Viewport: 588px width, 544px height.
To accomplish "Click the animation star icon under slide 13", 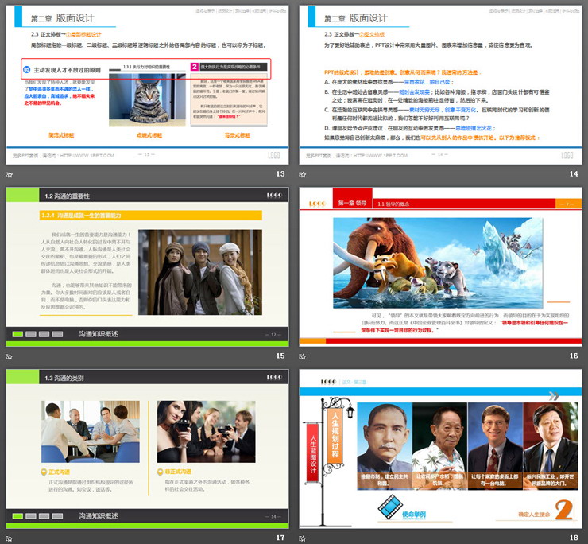I will point(10,175).
